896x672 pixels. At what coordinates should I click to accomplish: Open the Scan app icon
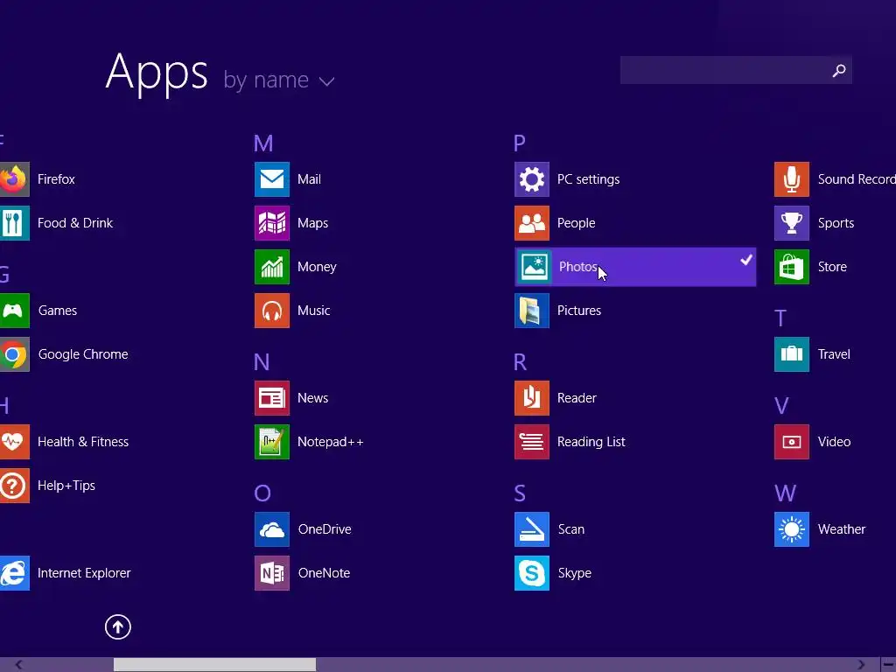(x=532, y=529)
